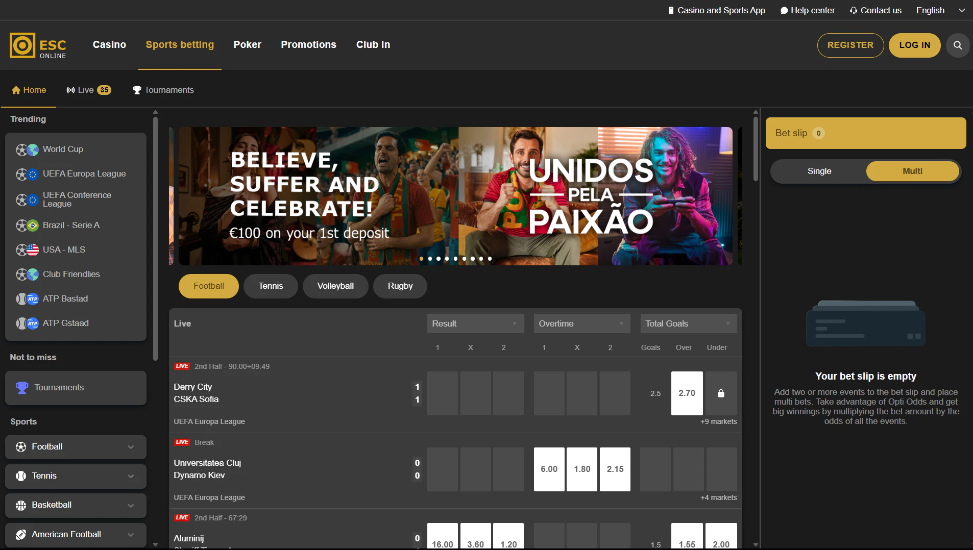Select the Multi bet mode
The width and height of the screenshot is (973, 550).
(912, 171)
